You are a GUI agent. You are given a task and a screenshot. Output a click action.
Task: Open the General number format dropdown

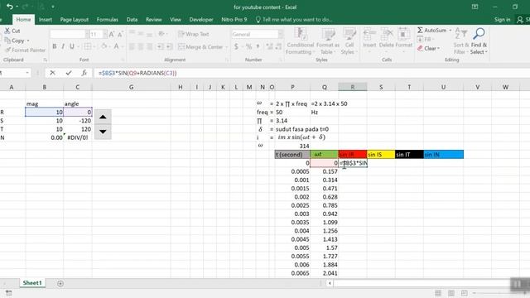[281, 34]
